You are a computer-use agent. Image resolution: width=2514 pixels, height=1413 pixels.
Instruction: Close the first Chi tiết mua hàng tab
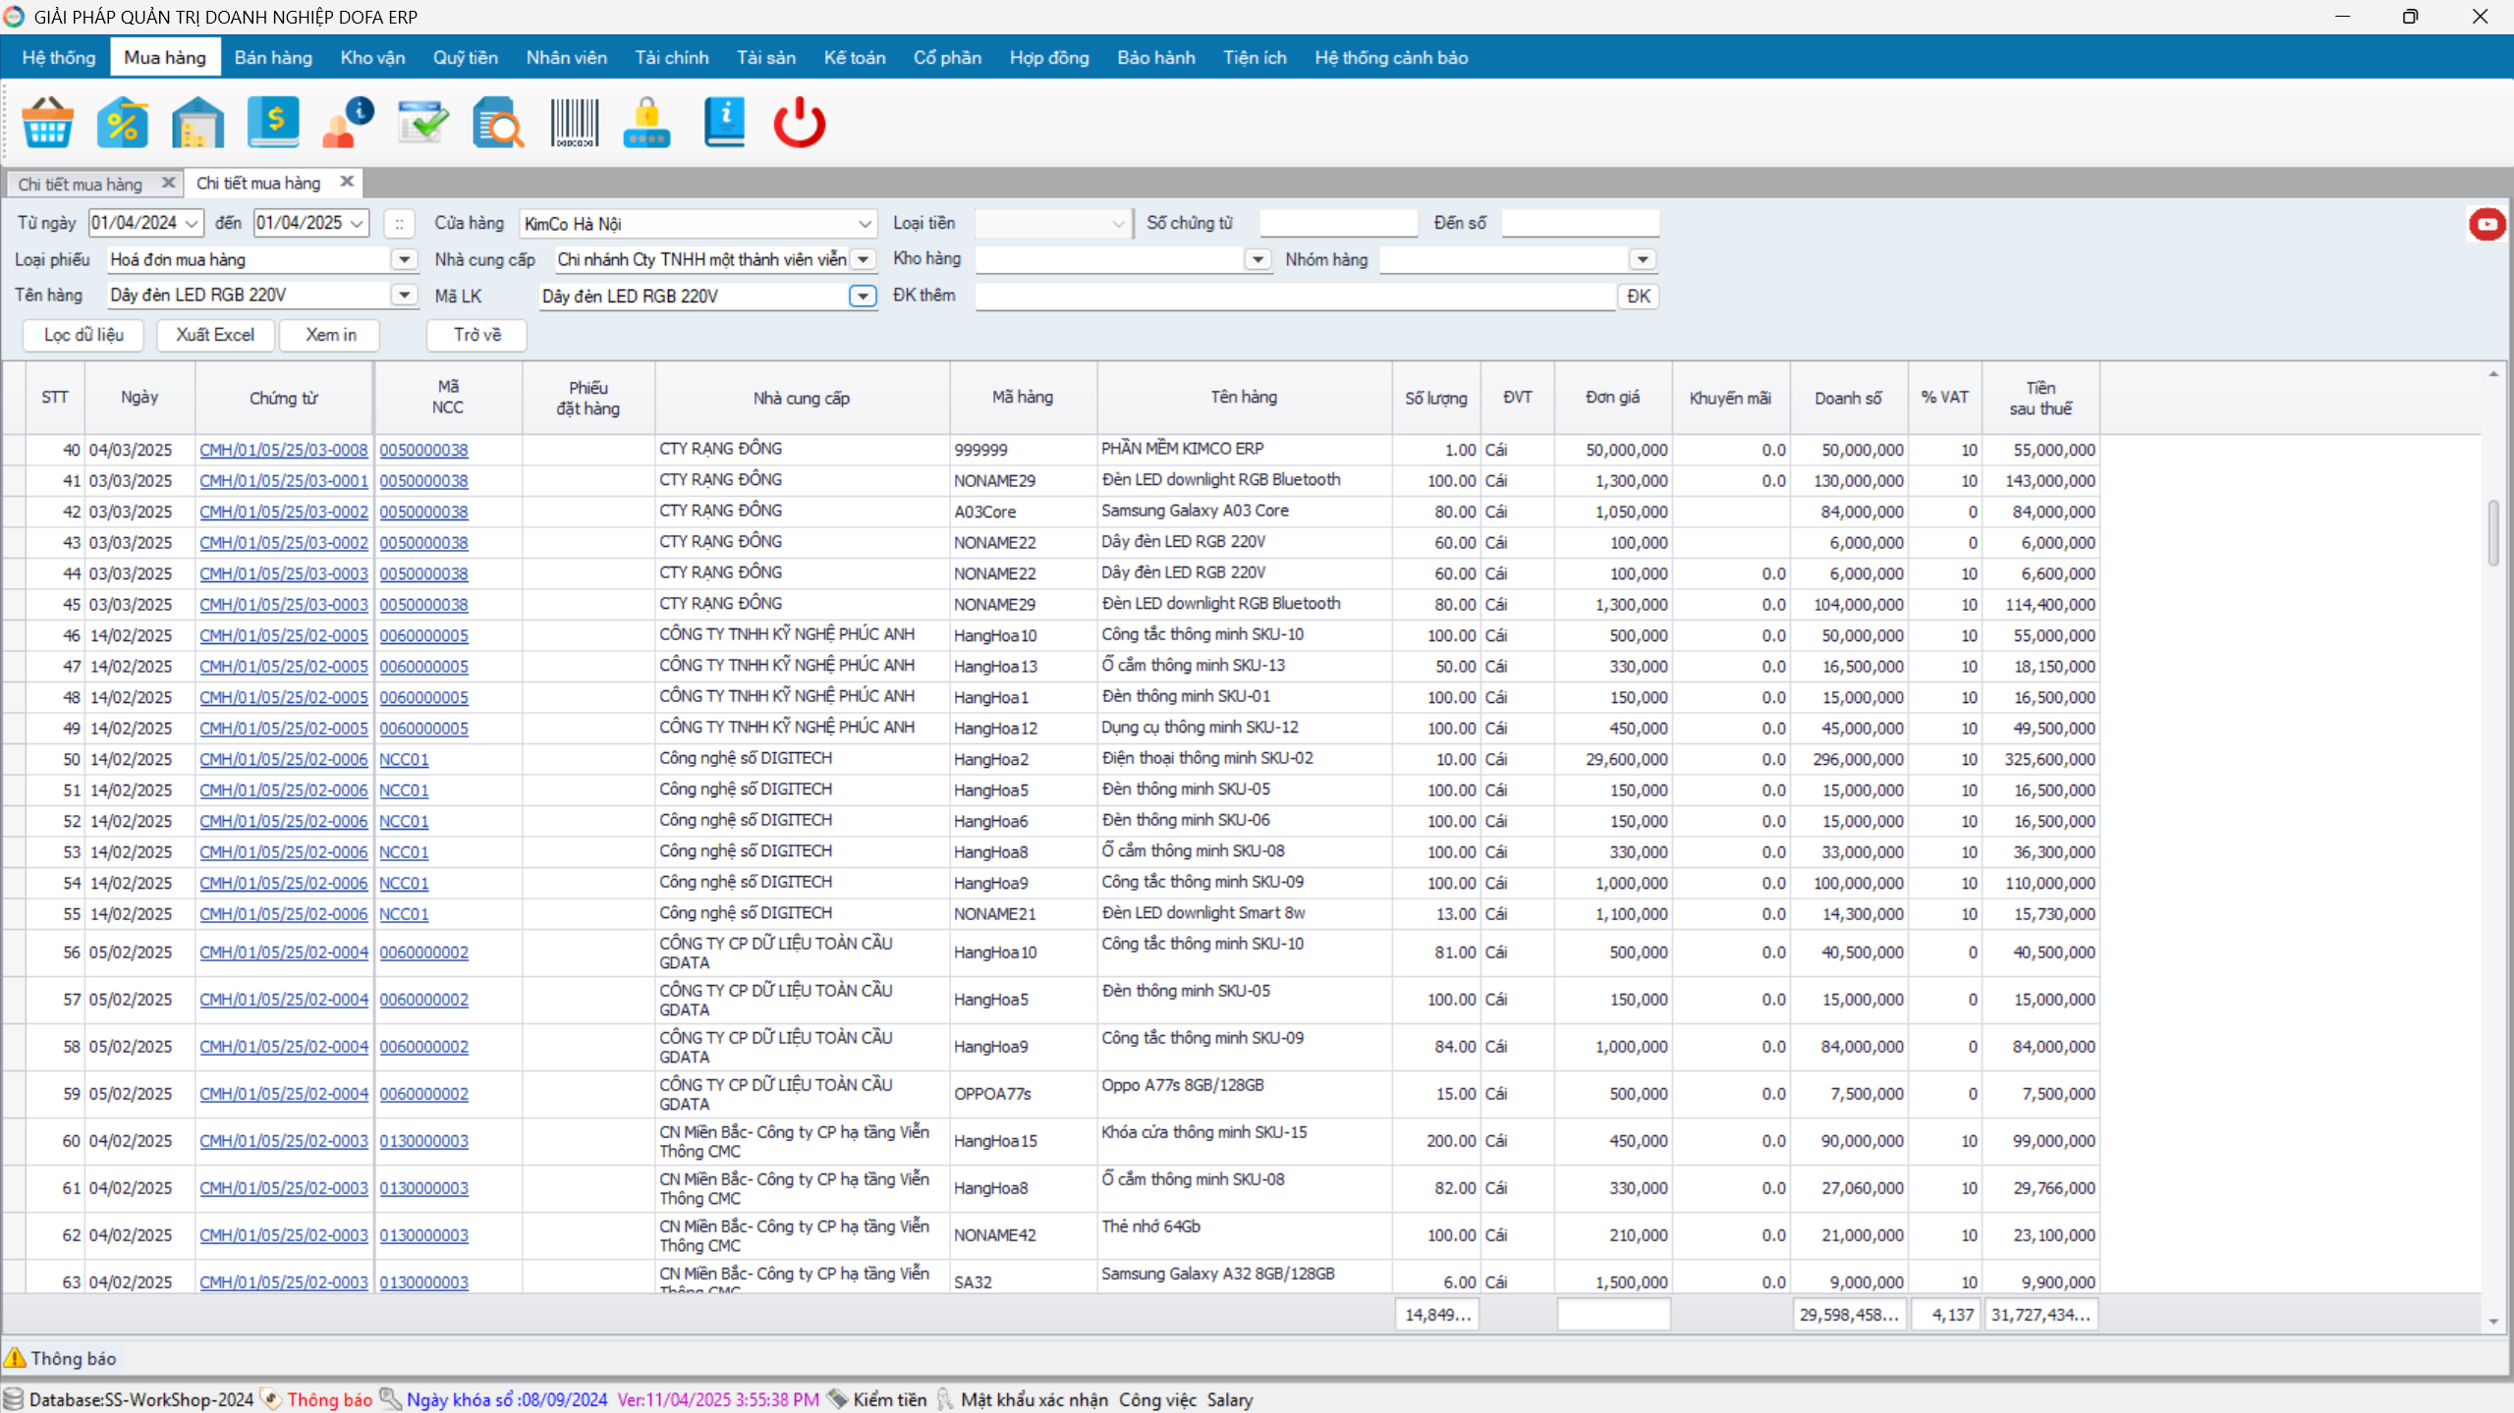168,183
